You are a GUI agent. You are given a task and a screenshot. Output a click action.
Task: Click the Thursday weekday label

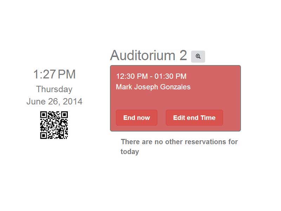54,89
